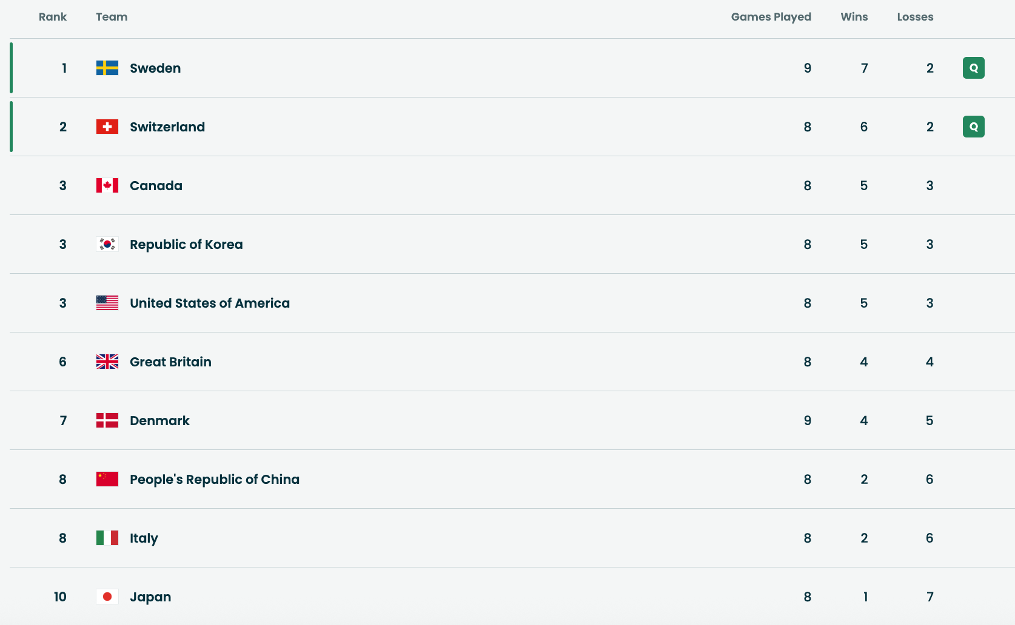This screenshot has width=1015, height=625.
Task: Click the Games Played column header
Action: click(771, 17)
